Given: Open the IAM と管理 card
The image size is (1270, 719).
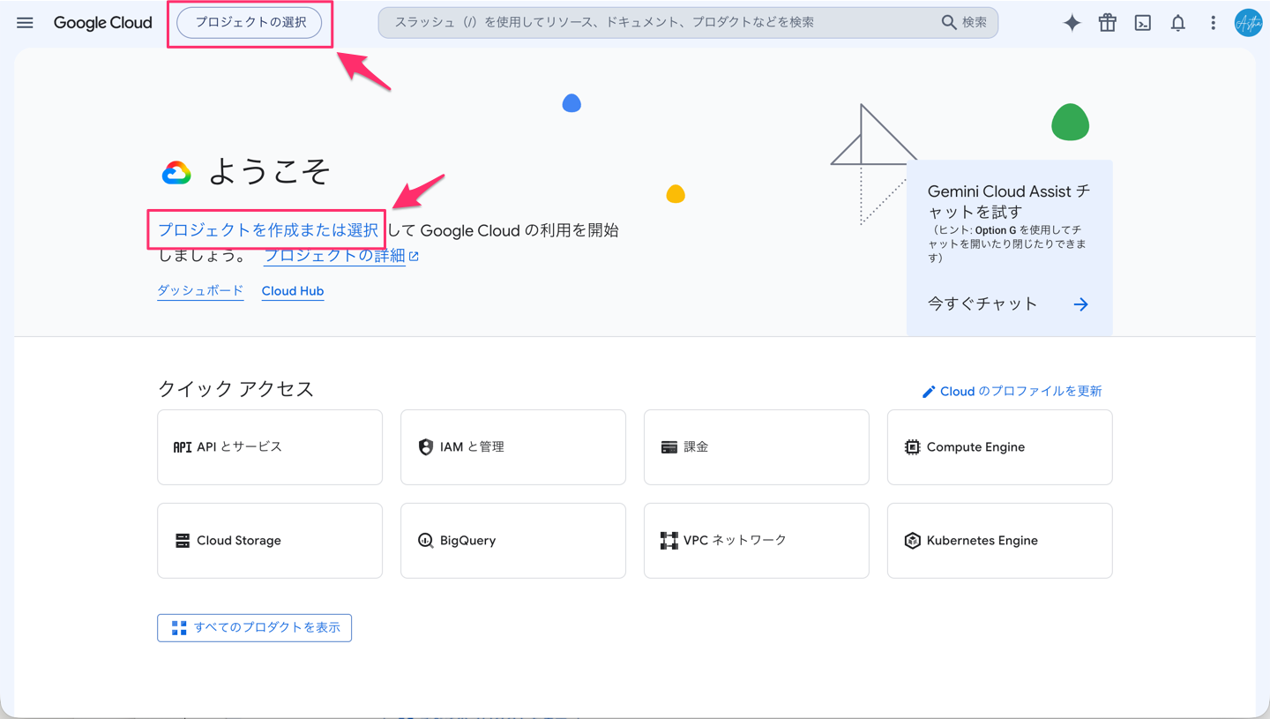Looking at the screenshot, I should (513, 447).
